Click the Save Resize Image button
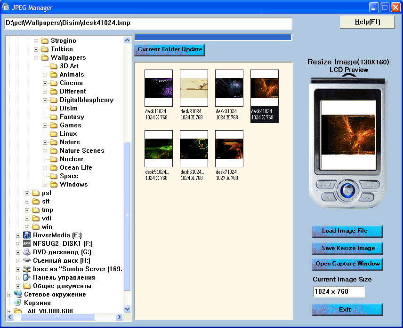 pyautogui.click(x=347, y=248)
